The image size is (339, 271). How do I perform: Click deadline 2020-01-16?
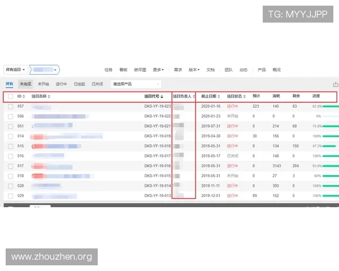[211, 106]
